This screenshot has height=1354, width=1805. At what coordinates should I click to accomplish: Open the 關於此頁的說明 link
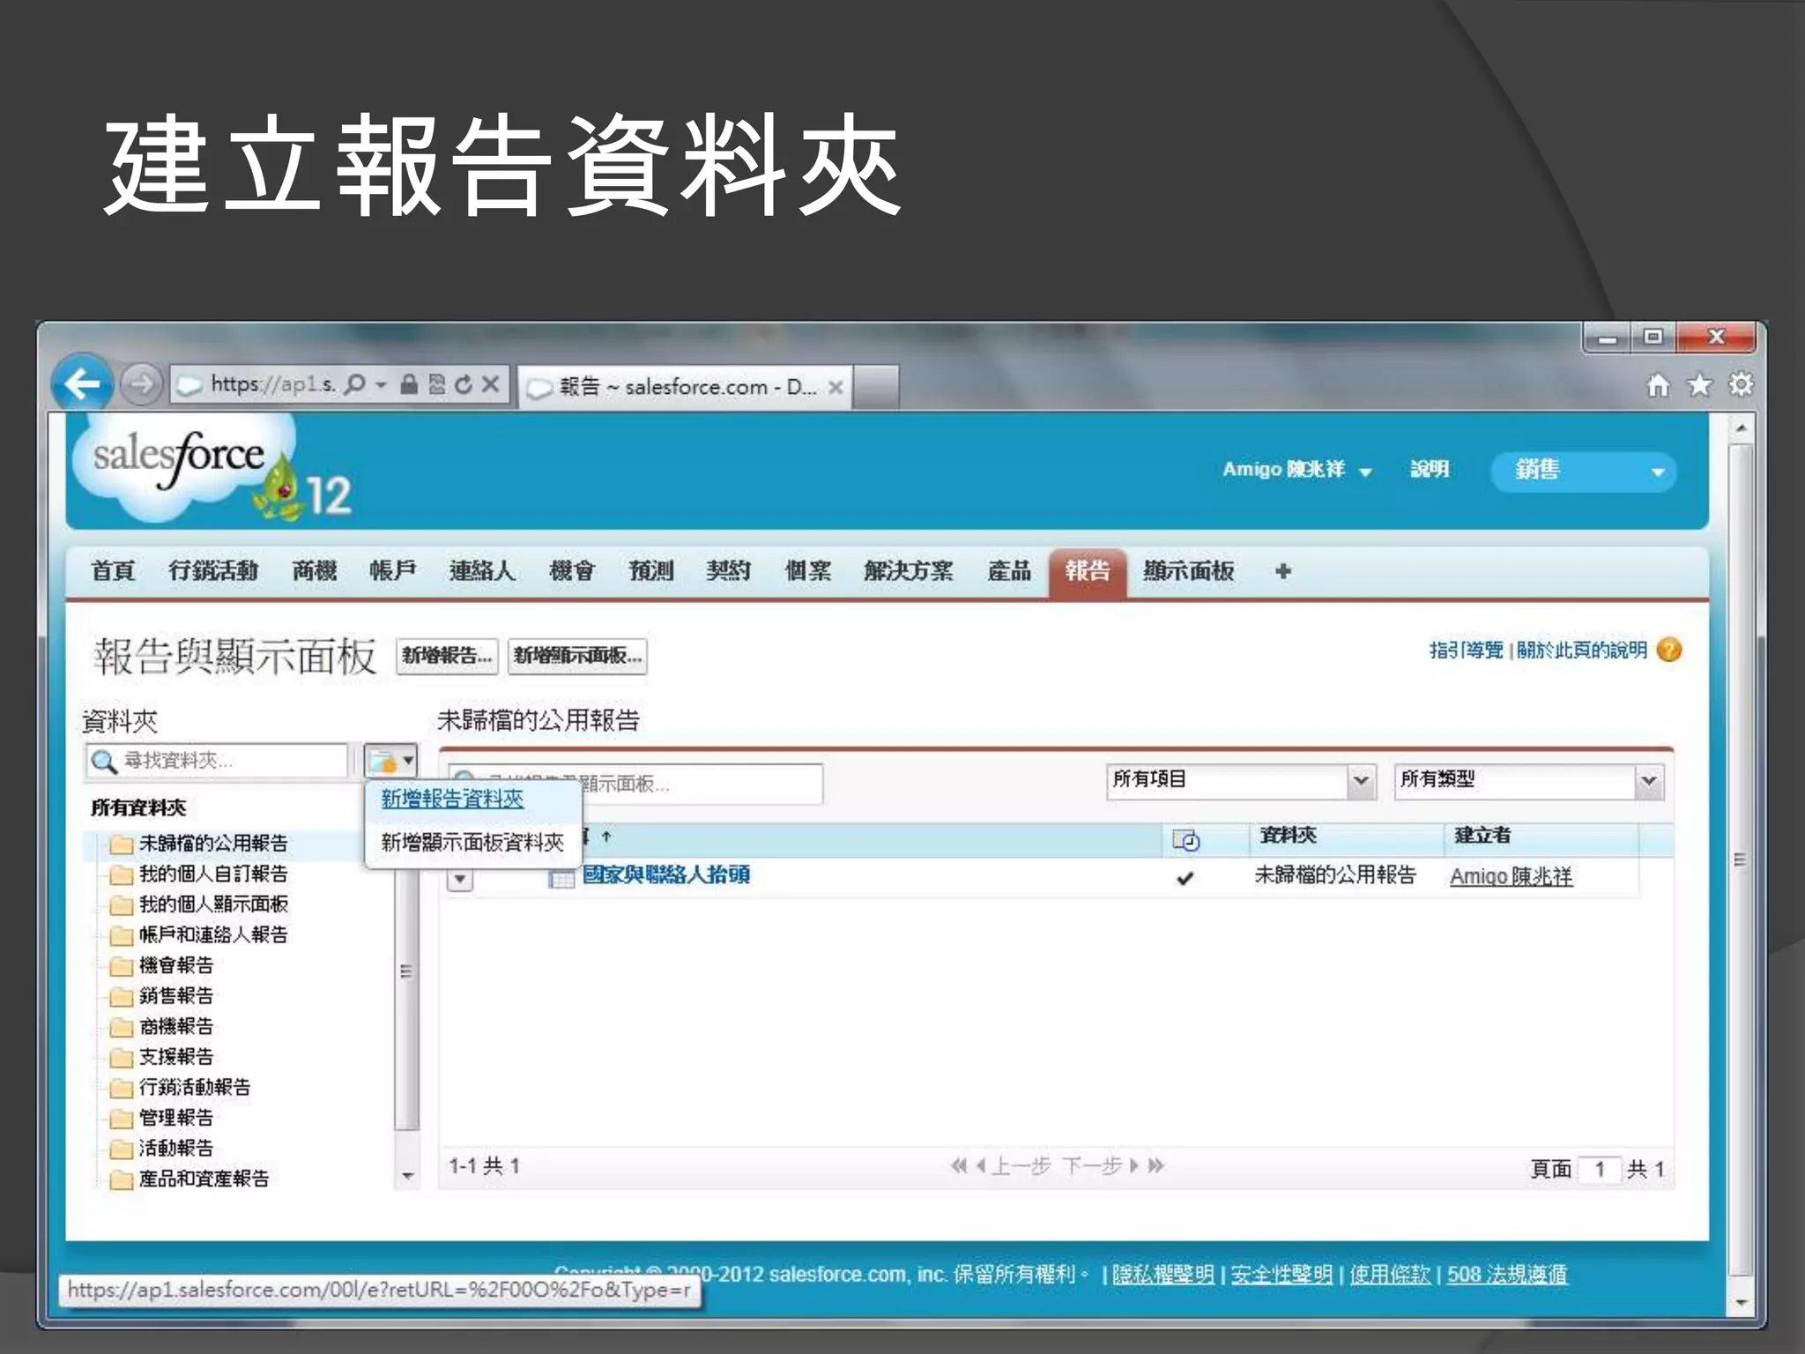pos(1581,651)
